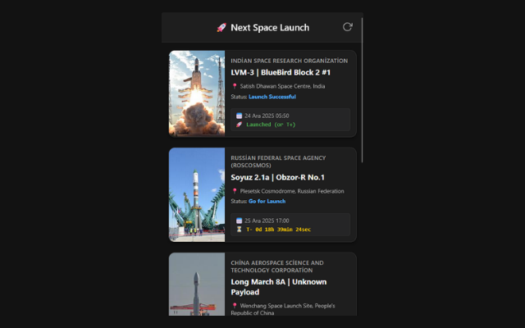The width and height of the screenshot is (525, 328).
Task: Click the refresh icon in the header
Action: [347, 27]
